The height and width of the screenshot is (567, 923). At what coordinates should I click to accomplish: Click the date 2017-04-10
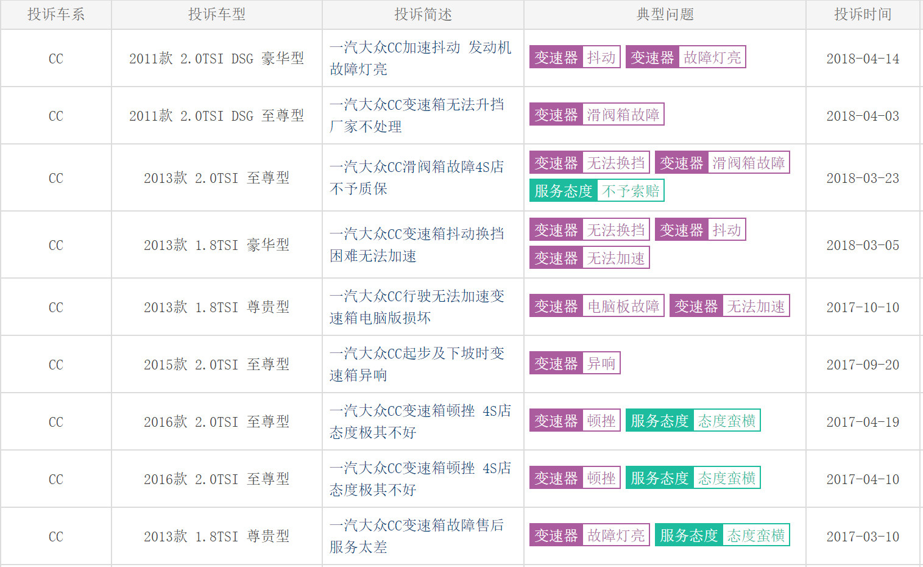point(863,480)
